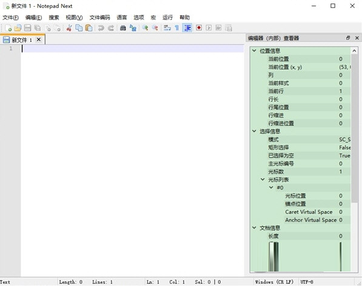Close the 新文件 1 tab
The height and width of the screenshot is (286, 362).
pos(39,39)
